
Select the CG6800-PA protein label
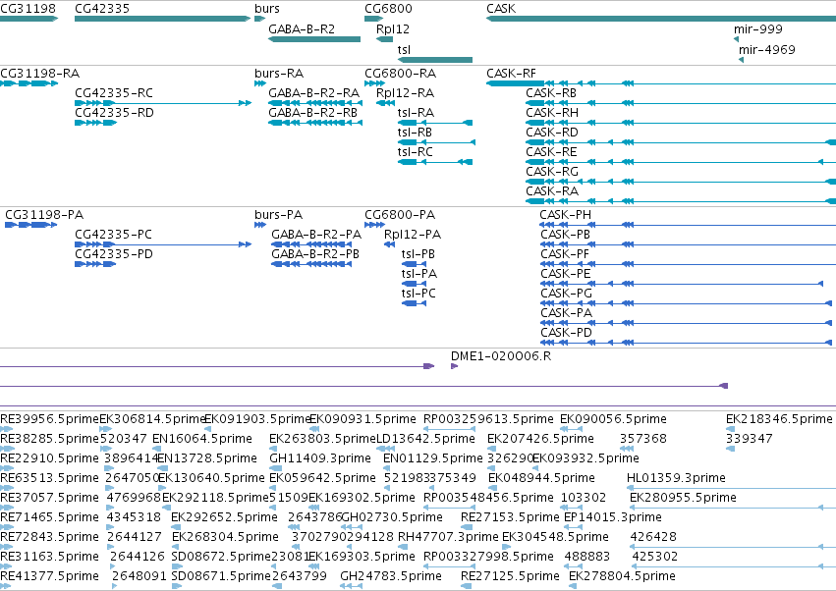pos(400,215)
